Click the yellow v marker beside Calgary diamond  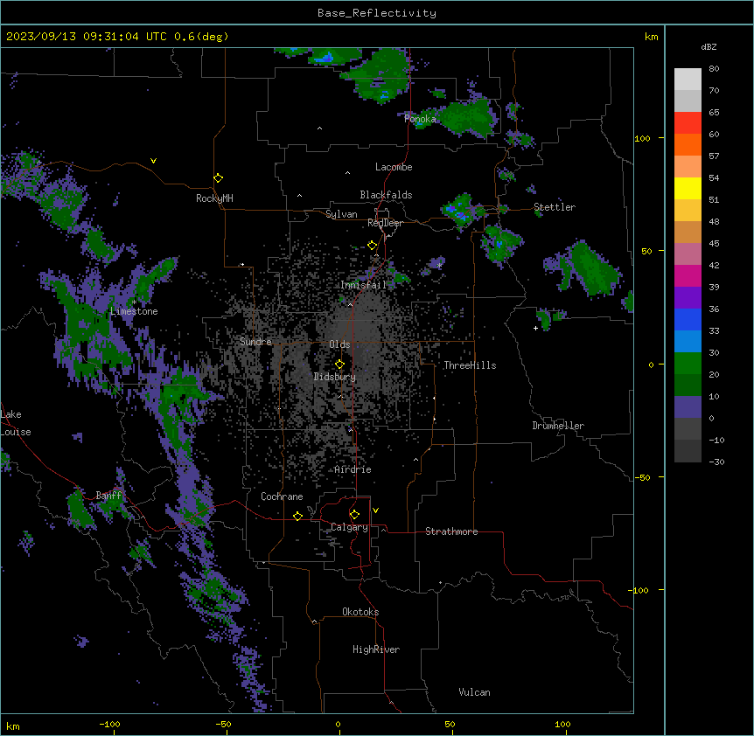375,510
